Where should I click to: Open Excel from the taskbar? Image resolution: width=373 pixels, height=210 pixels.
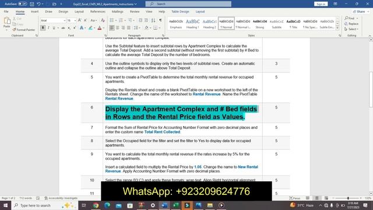point(176,205)
